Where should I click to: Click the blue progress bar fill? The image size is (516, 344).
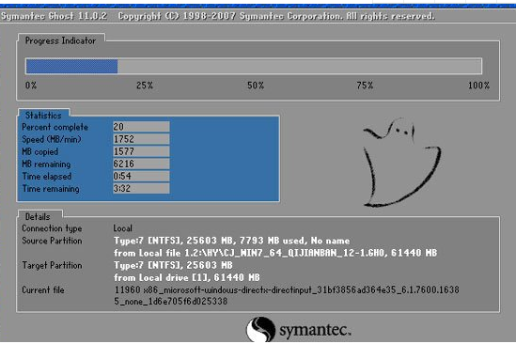71,67
